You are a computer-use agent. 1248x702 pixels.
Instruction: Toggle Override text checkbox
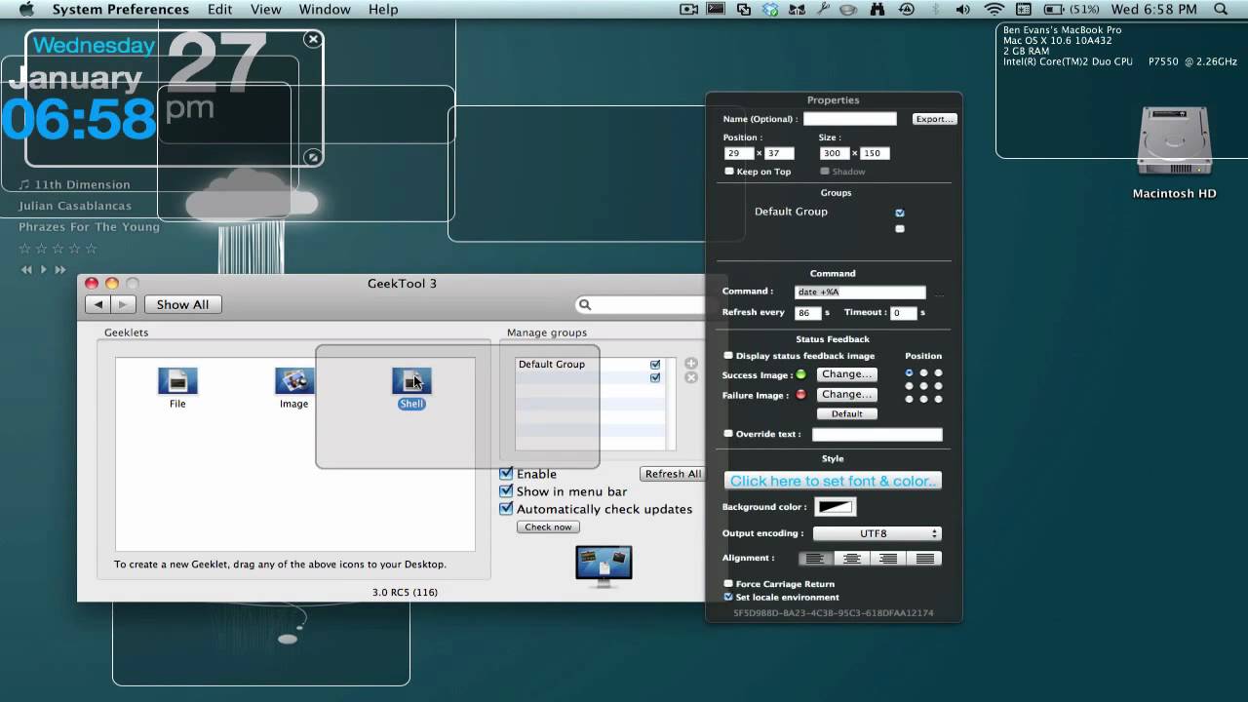pyautogui.click(x=728, y=434)
